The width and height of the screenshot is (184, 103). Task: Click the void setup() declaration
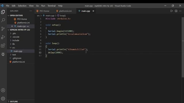click(53, 25)
